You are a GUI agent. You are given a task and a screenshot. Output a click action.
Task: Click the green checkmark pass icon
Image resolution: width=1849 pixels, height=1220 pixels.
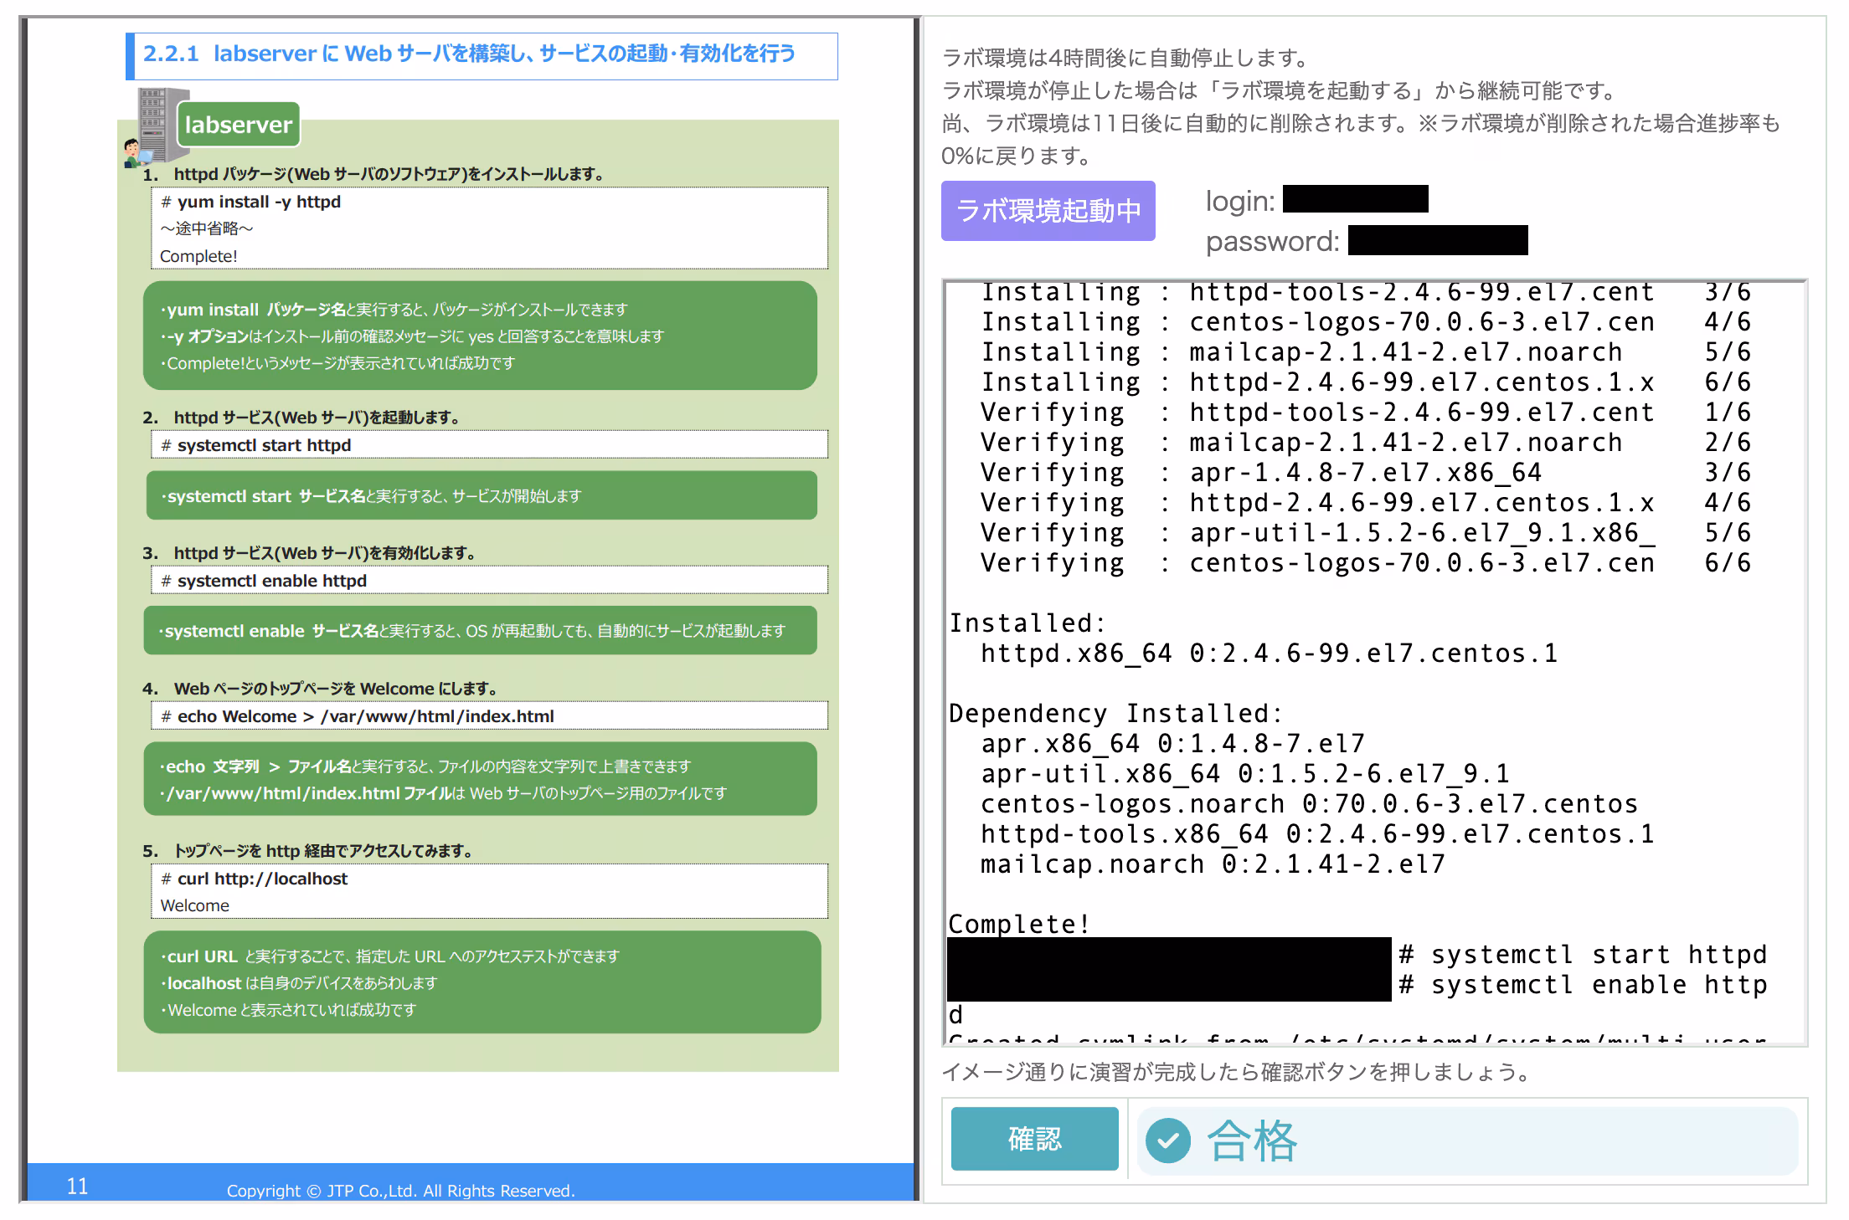(1167, 1140)
